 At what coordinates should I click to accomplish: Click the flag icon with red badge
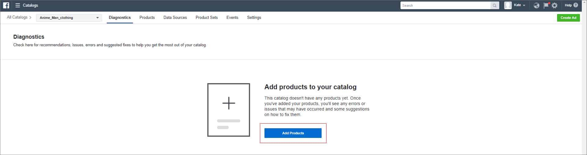546,5
